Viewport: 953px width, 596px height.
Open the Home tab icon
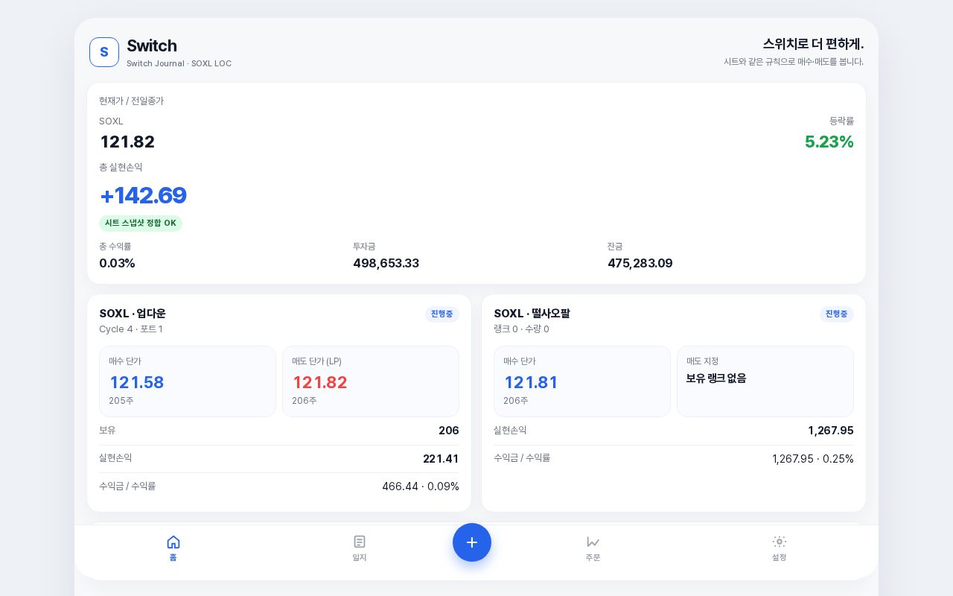tap(173, 542)
